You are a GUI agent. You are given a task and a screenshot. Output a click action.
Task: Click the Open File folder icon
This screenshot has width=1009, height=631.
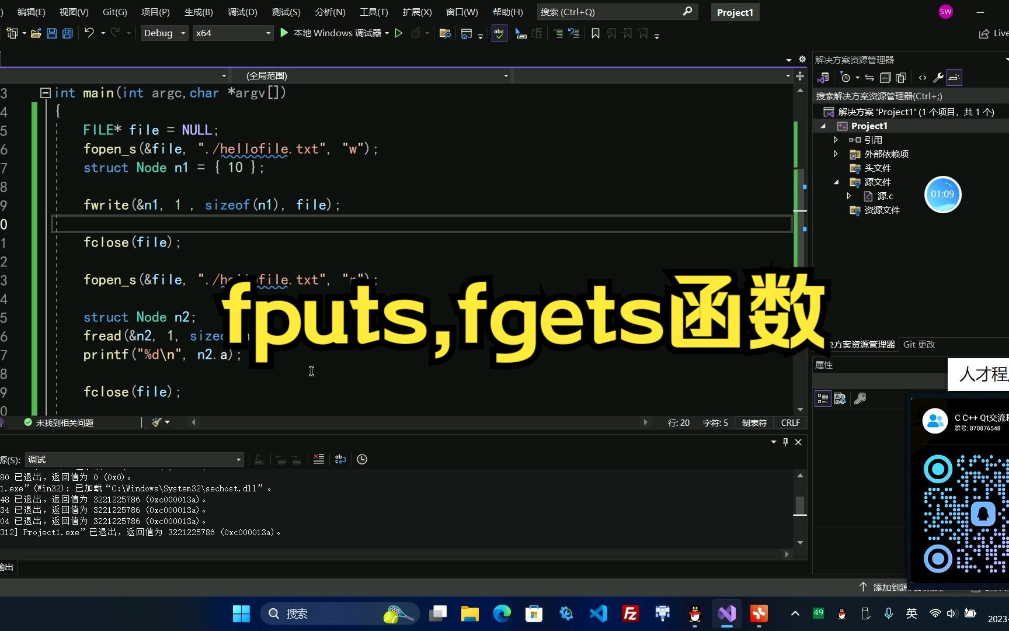[36, 33]
